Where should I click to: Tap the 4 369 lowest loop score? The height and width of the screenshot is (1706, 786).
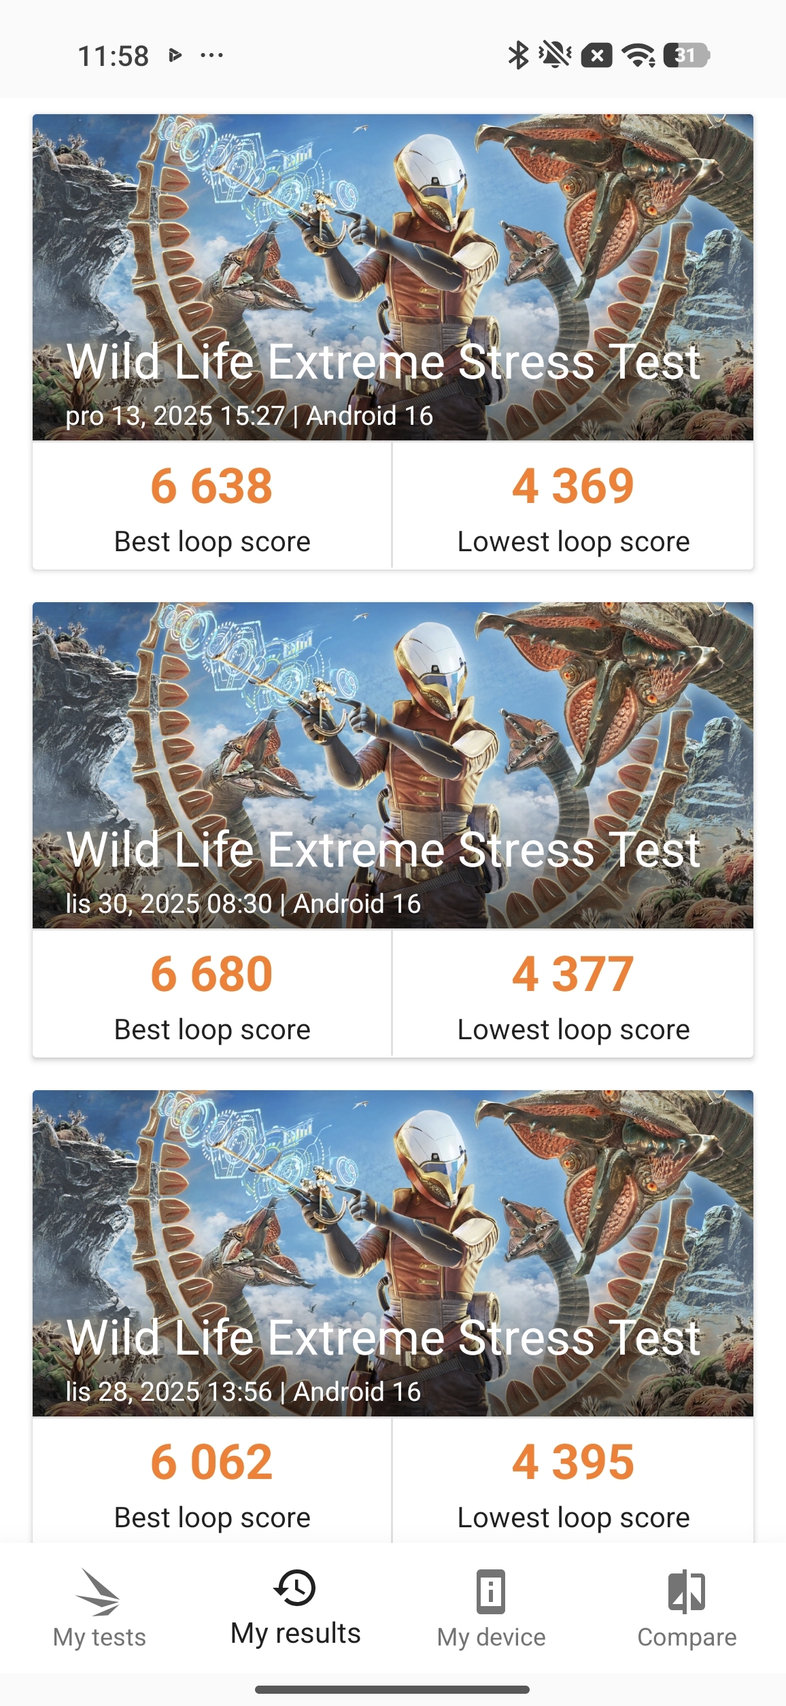tap(573, 487)
